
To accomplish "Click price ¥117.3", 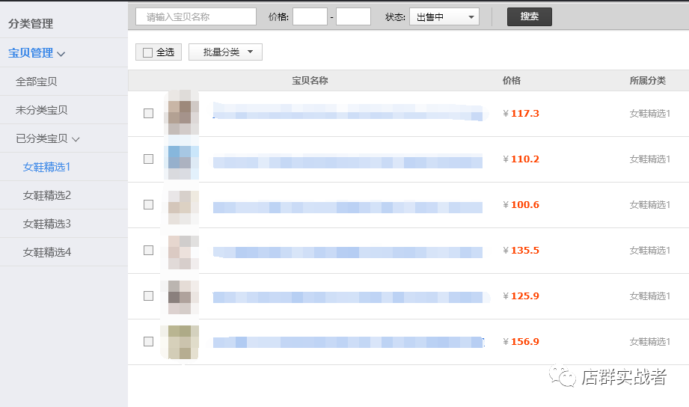I will click(521, 114).
